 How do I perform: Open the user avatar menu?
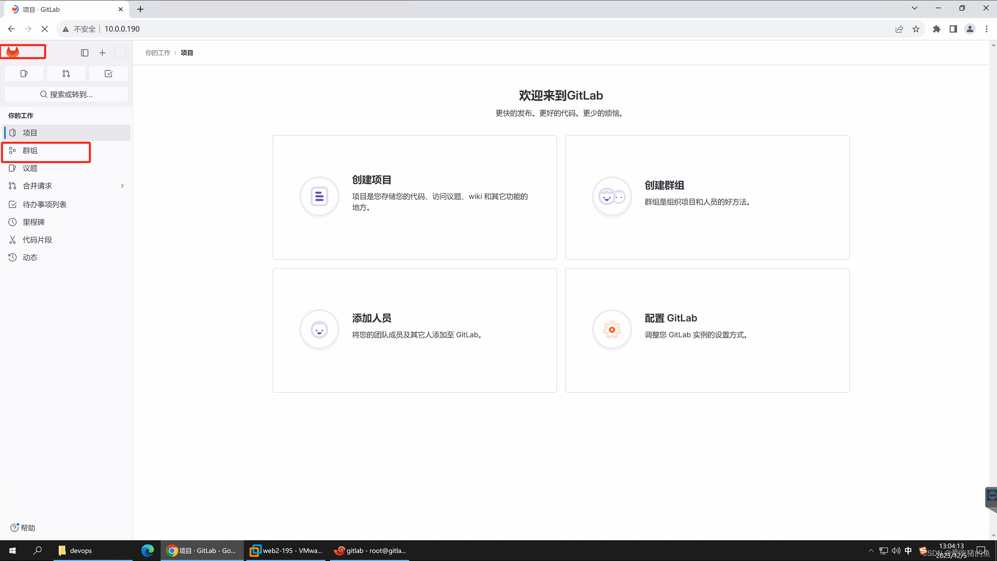pos(120,53)
